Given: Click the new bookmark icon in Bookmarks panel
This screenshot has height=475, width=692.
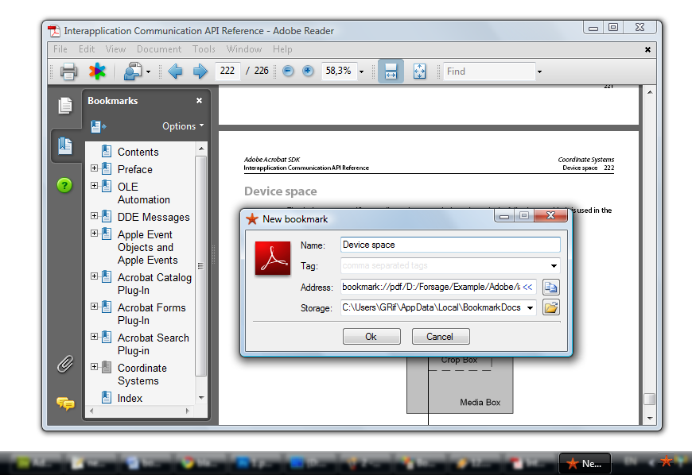Looking at the screenshot, I should click(99, 127).
